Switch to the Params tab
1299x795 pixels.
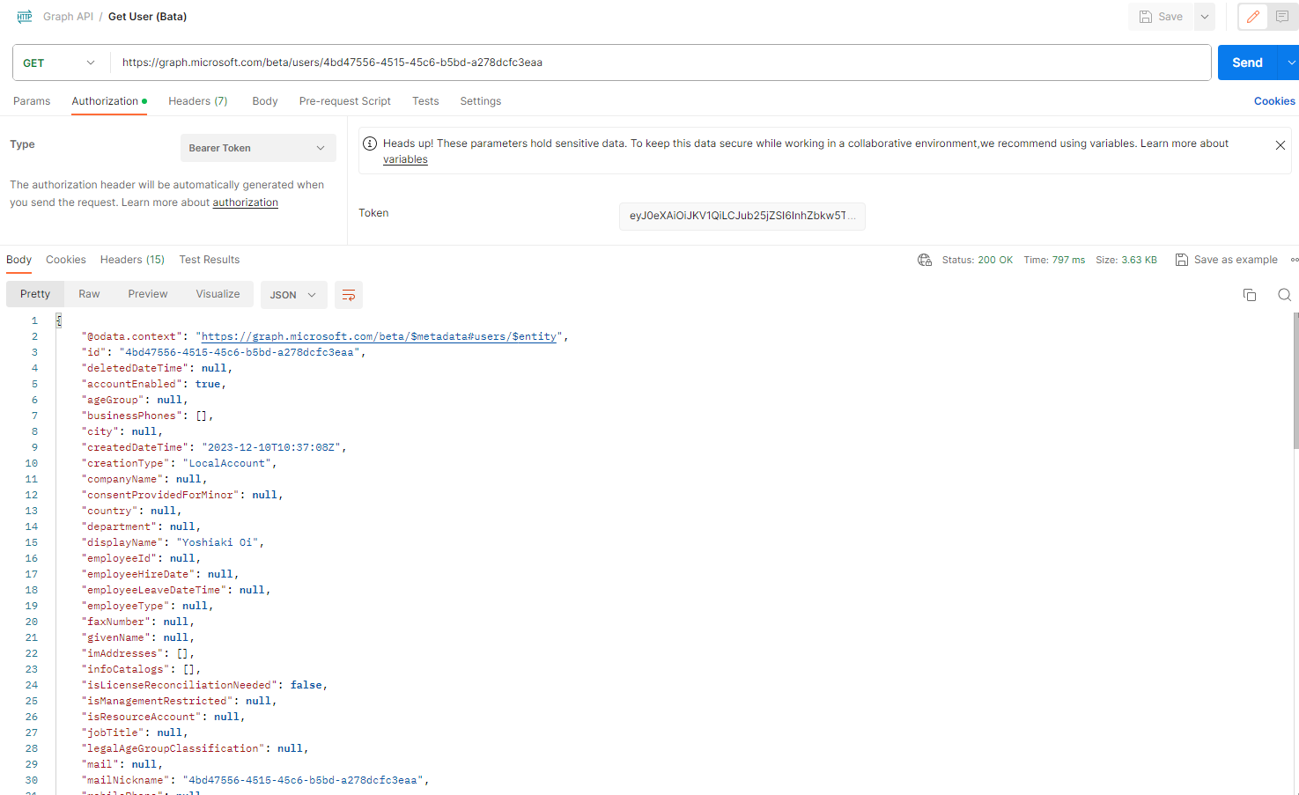32,101
